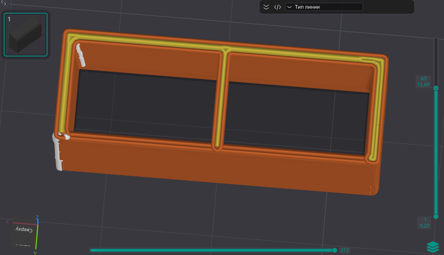
Task: Click the X axis label on gizmo
Action: (x=7, y=222)
